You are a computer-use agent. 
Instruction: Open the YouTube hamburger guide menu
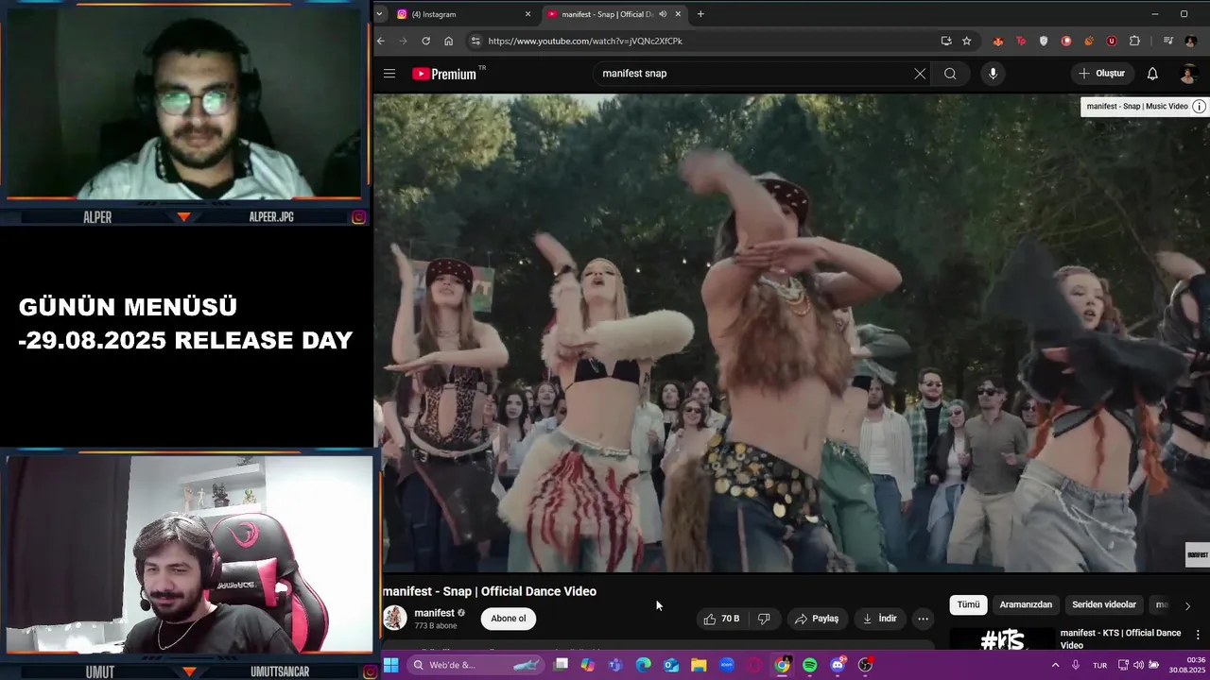pyautogui.click(x=389, y=74)
